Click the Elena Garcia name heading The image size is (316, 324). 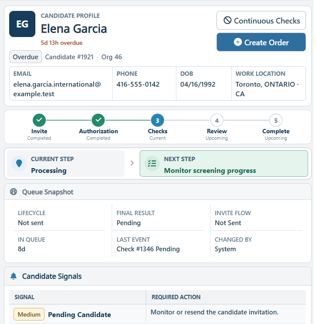pyautogui.click(x=74, y=28)
